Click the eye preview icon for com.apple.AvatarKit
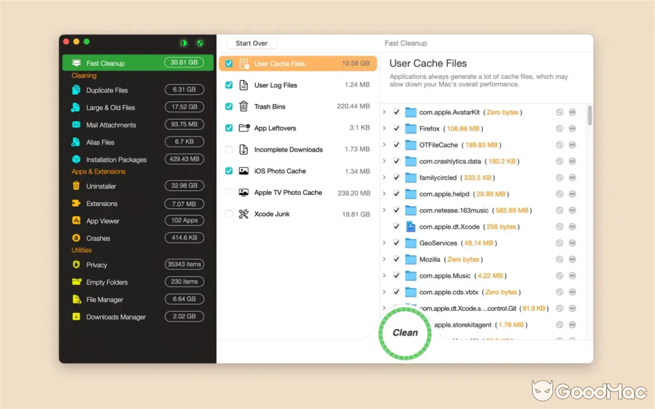Image resolution: width=655 pixels, height=409 pixels. coord(573,112)
